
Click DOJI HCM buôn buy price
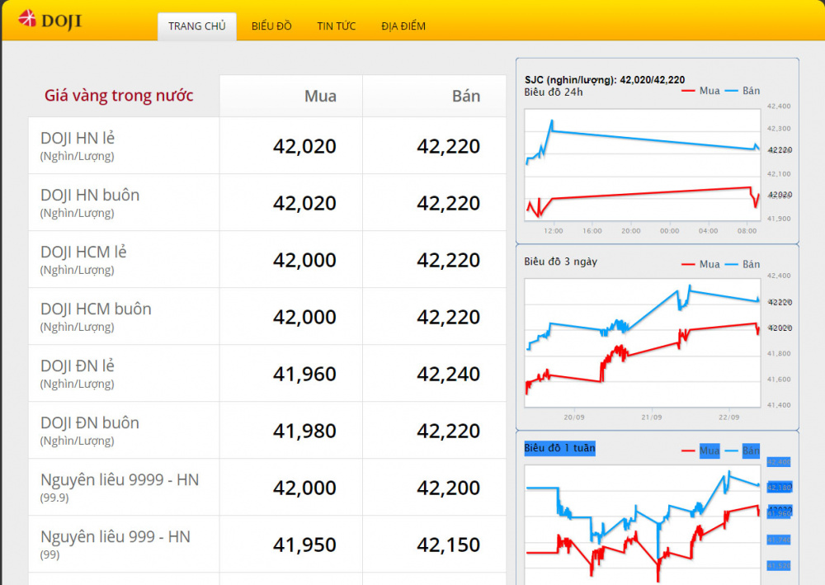[304, 317]
